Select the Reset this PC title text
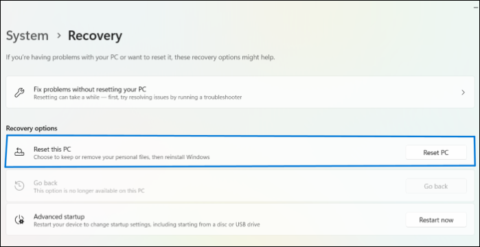 click(52, 149)
